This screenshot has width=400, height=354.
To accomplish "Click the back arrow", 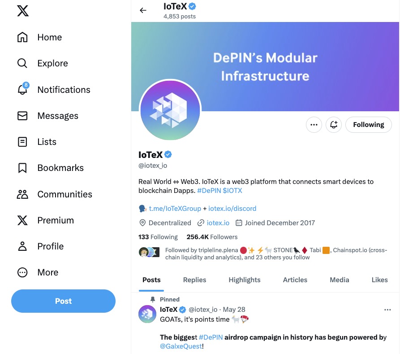I will coord(143,10).
